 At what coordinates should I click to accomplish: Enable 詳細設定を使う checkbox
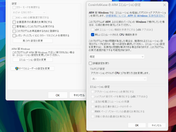pos(90,63)
